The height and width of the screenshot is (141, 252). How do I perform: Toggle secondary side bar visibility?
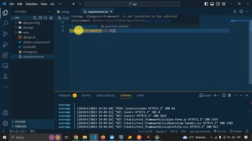click(x=218, y=4)
